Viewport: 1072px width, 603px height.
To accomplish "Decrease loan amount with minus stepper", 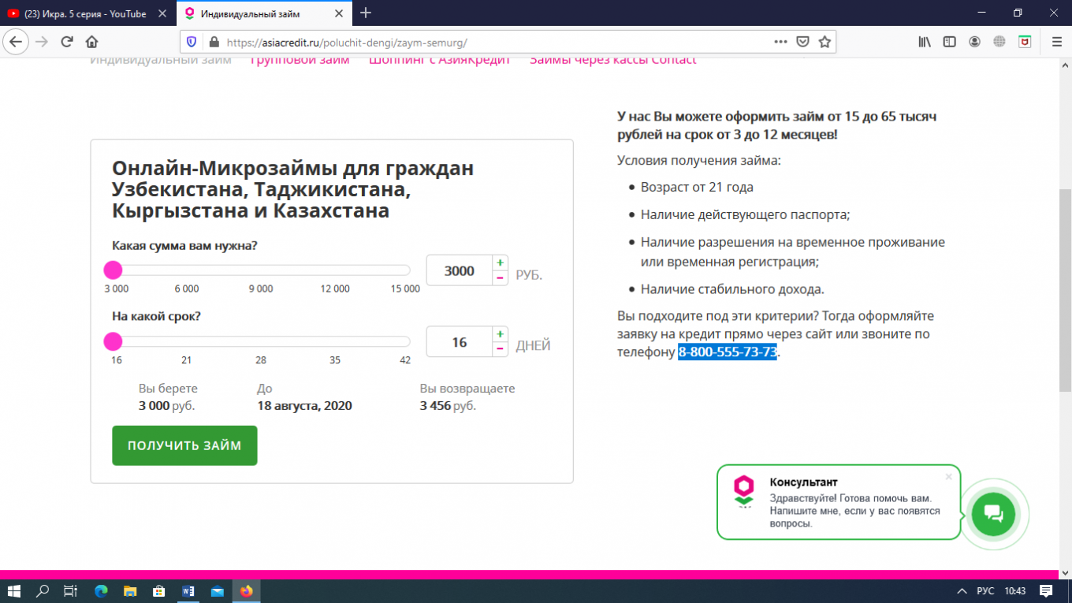I will 500,278.
